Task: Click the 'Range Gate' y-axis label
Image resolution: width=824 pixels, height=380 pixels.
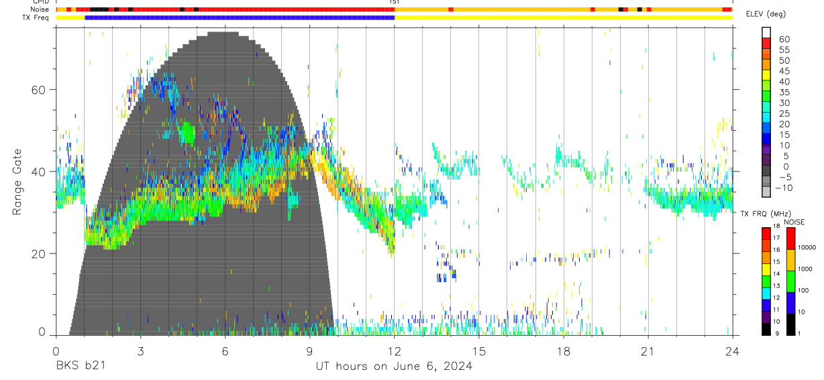Action: (x=18, y=182)
